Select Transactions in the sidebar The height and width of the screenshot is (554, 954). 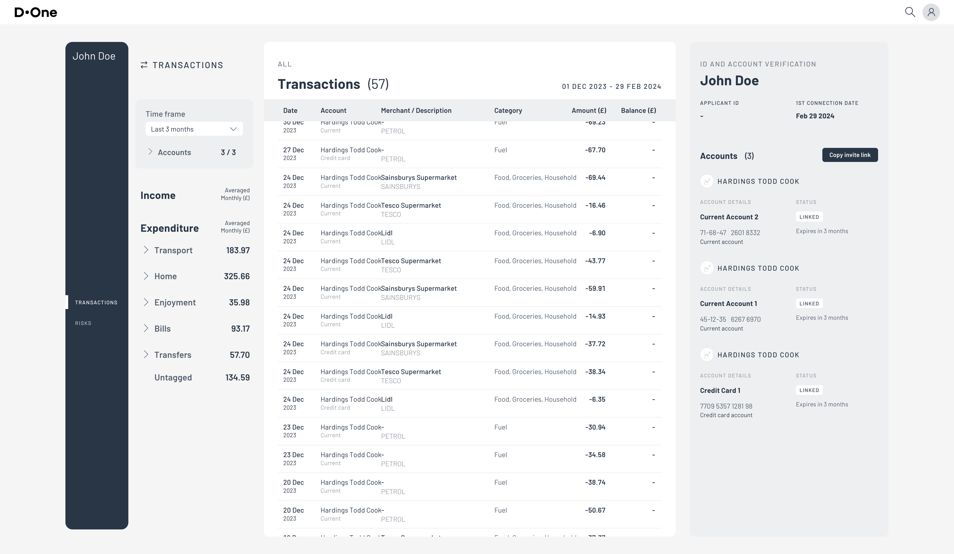point(96,302)
